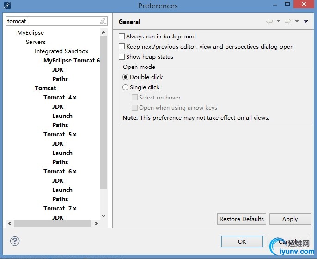
Task: Open the view menu black triangle dropdown
Action: [306, 21]
